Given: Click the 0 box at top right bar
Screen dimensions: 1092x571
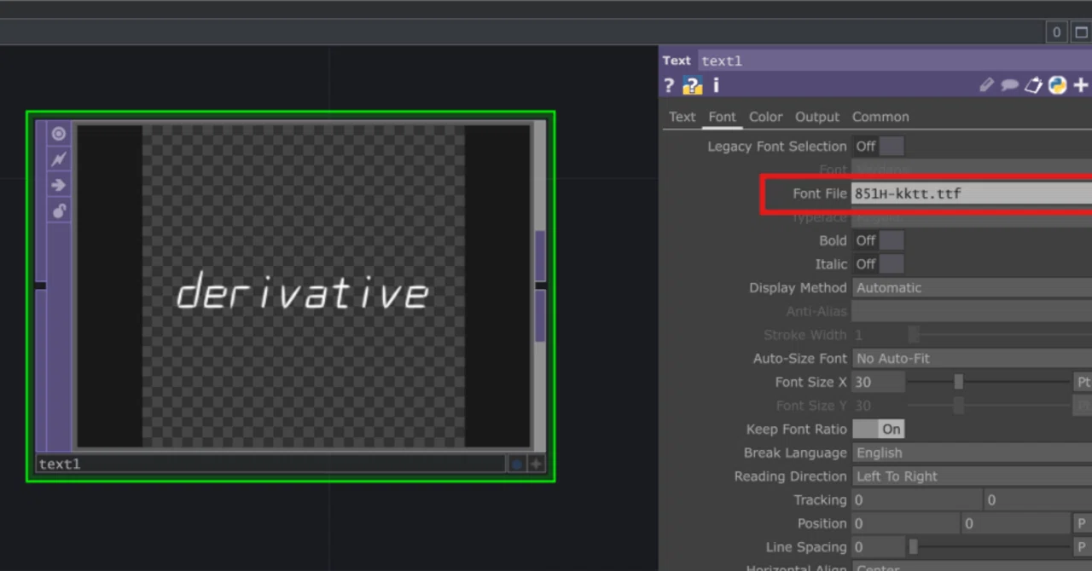Looking at the screenshot, I should tap(1056, 32).
